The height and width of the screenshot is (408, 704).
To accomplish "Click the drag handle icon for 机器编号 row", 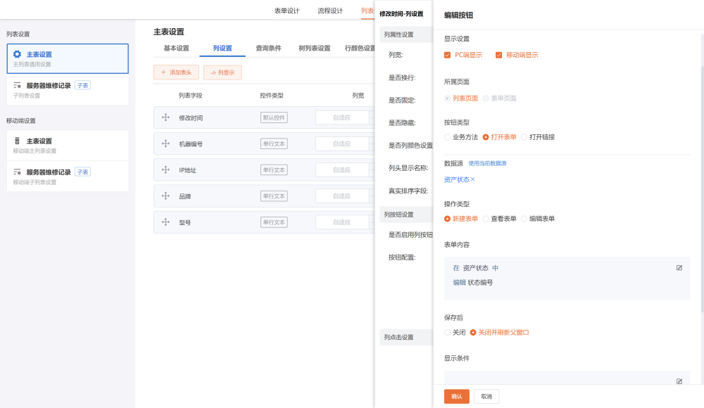I will coord(165,144).
